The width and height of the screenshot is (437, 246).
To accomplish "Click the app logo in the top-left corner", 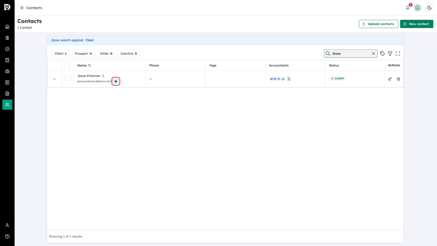I will click(x=7, y=7).
